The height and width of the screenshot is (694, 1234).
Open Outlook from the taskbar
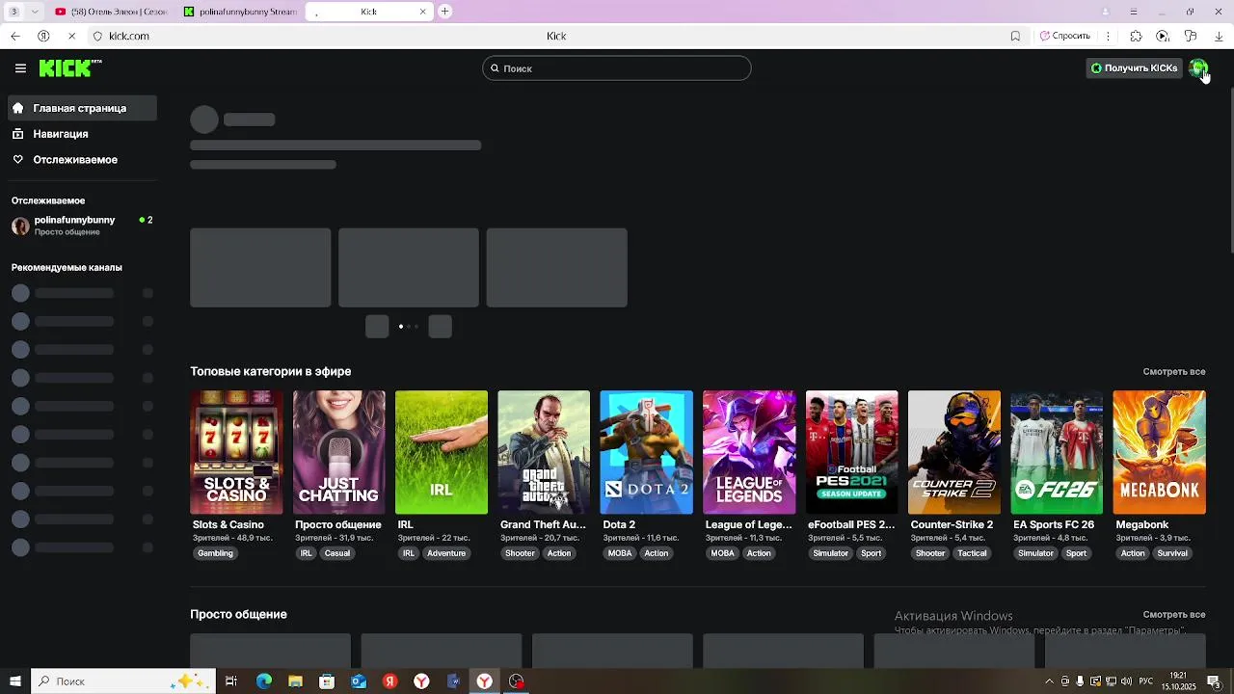pos(359,681)
